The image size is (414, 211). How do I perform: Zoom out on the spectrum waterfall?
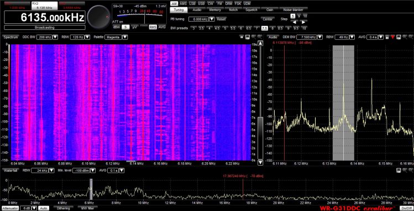click(x=260, y=37)
